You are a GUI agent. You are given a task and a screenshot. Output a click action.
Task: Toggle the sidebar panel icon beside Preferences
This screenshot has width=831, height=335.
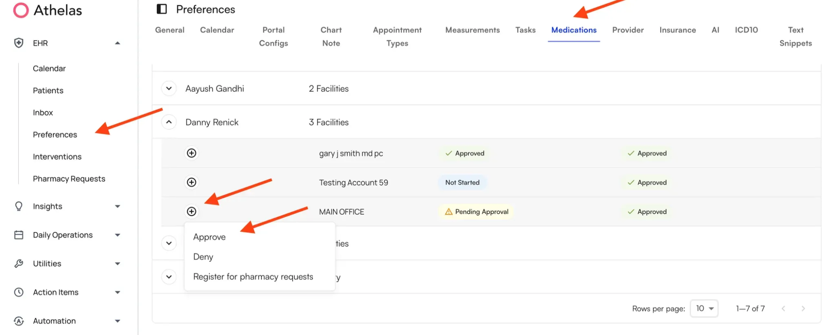pos(162,9)
